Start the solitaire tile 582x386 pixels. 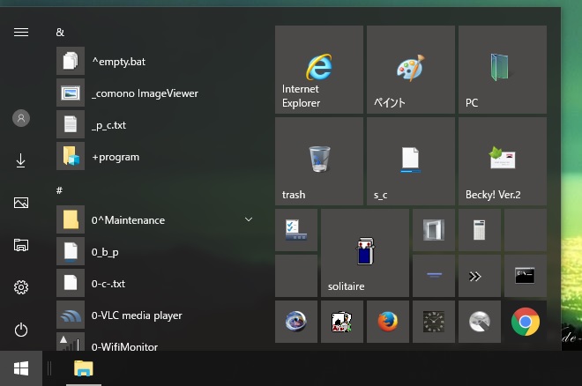tap(365, 253)
